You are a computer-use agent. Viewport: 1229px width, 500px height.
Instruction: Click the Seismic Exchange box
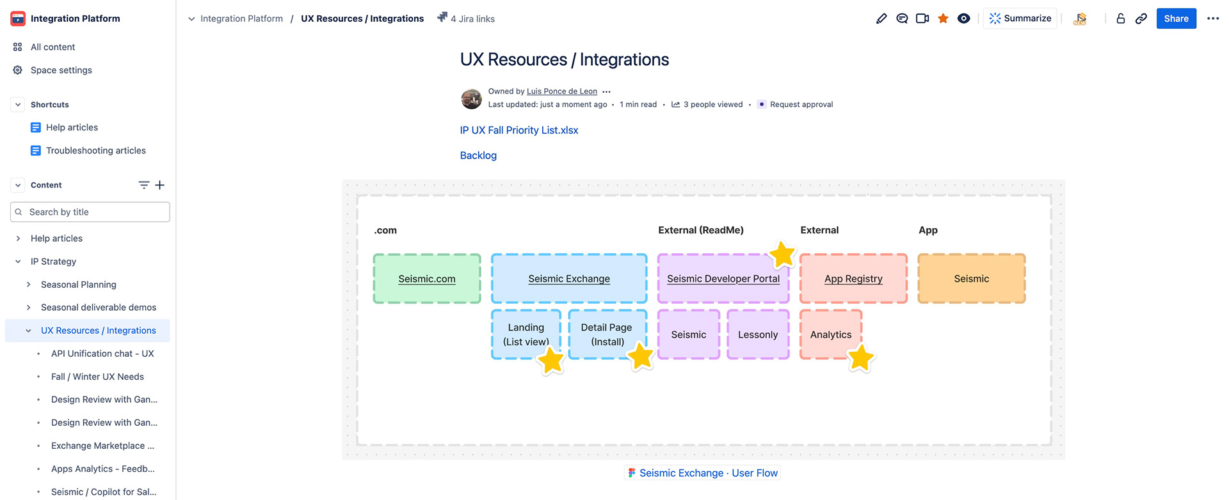click(569, 279)
